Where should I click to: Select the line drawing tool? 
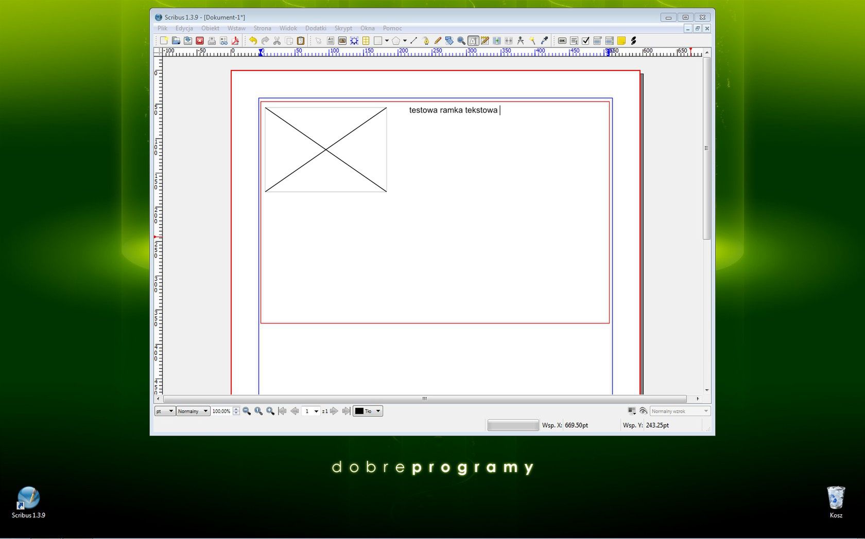point(413,41)
